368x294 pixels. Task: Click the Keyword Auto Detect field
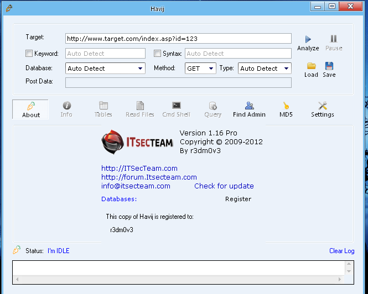[x=105, y=54]
